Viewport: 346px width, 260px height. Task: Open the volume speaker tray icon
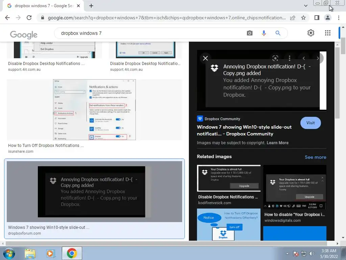[312, 254]
